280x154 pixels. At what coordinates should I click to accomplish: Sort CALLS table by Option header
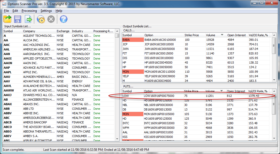pyautogui.click(x=164, y=35)
